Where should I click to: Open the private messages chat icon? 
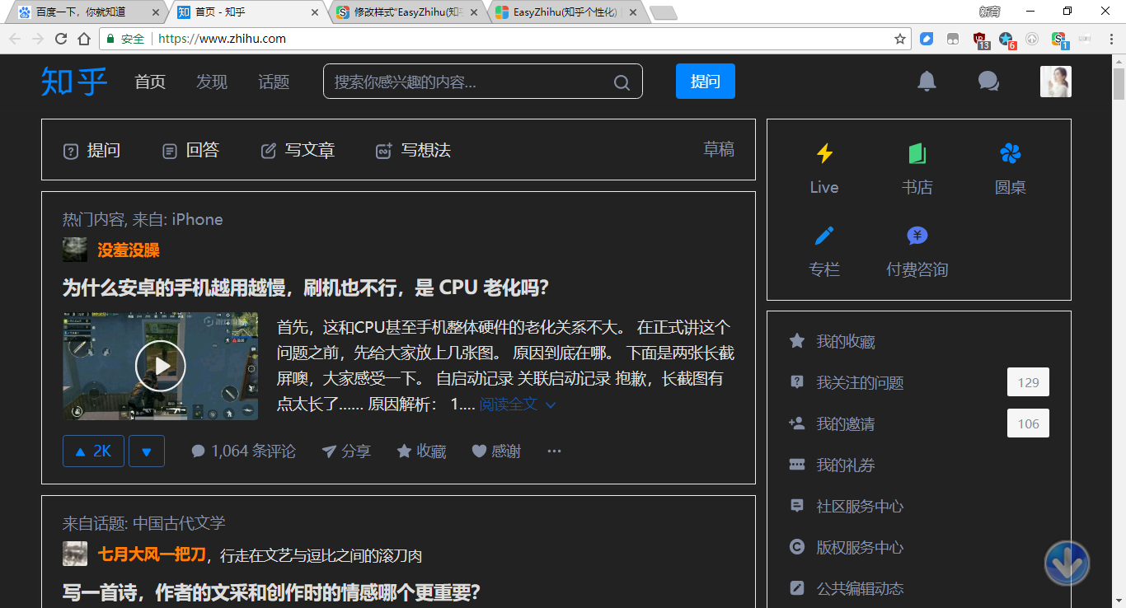click(x=988, y=81)
